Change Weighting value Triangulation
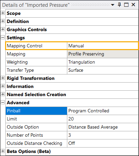 pyautogui.click(x=103, y=62)
